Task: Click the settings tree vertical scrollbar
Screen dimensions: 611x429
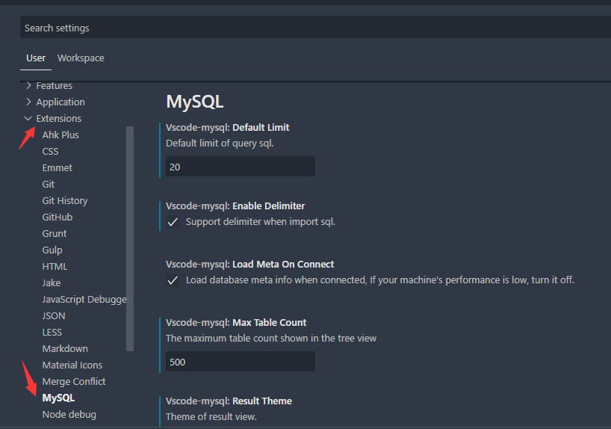Action: (130, 238)
